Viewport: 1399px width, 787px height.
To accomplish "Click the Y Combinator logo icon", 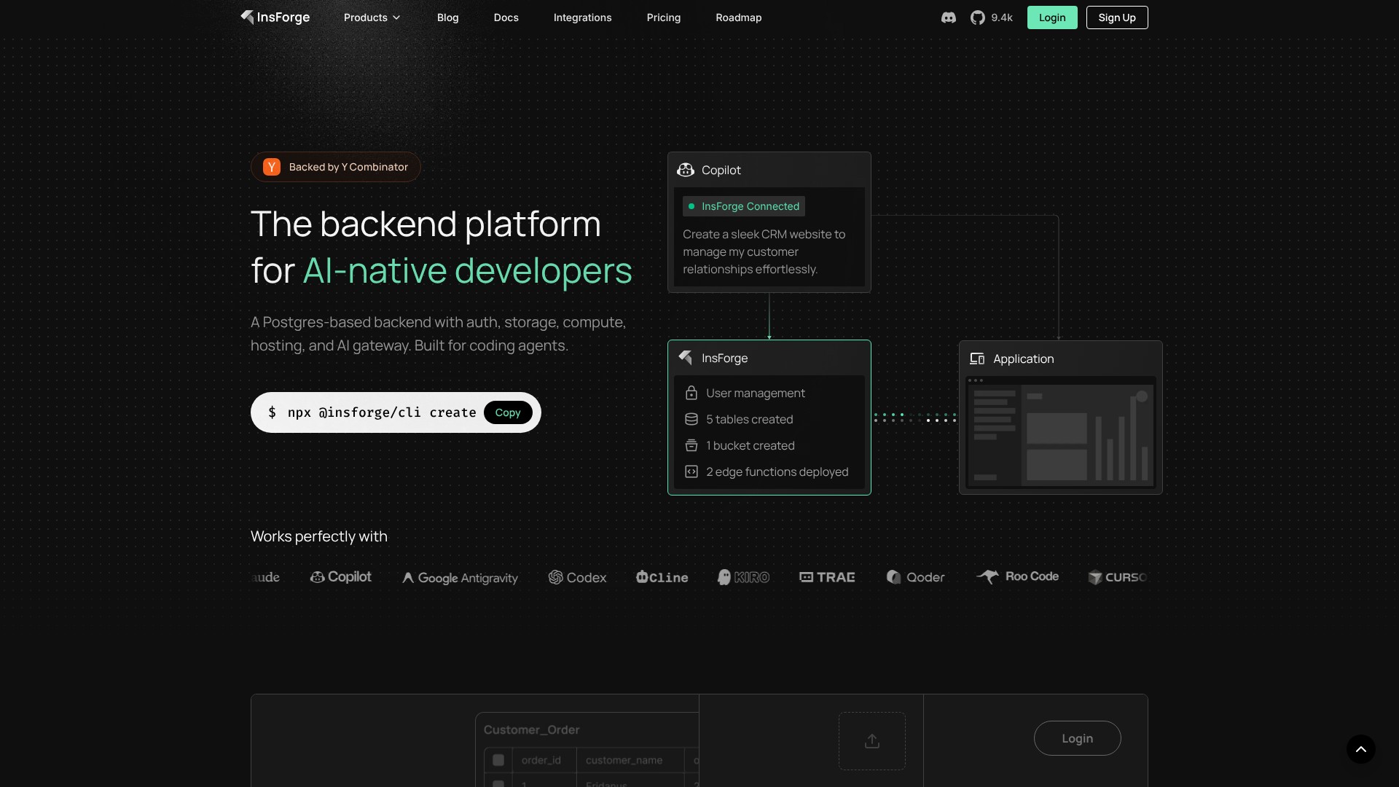I will click(x=272, y=167).
